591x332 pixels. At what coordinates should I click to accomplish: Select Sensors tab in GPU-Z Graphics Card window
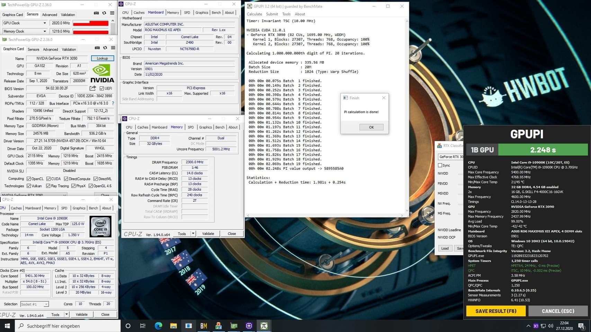[x=33, y=49]
